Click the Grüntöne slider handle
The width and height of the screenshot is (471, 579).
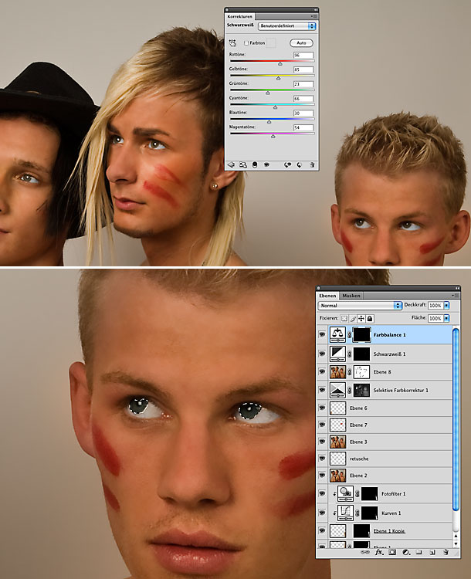pyautogui.click(x=268, y=93)
